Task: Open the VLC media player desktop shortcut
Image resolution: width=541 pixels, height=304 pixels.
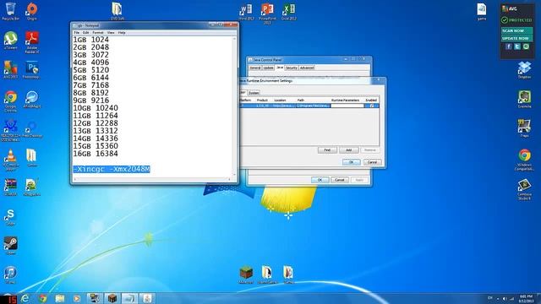Action: [x=11, y=160]
